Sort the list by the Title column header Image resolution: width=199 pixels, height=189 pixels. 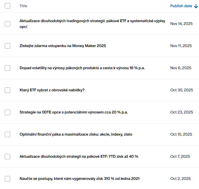coord(23,6)
